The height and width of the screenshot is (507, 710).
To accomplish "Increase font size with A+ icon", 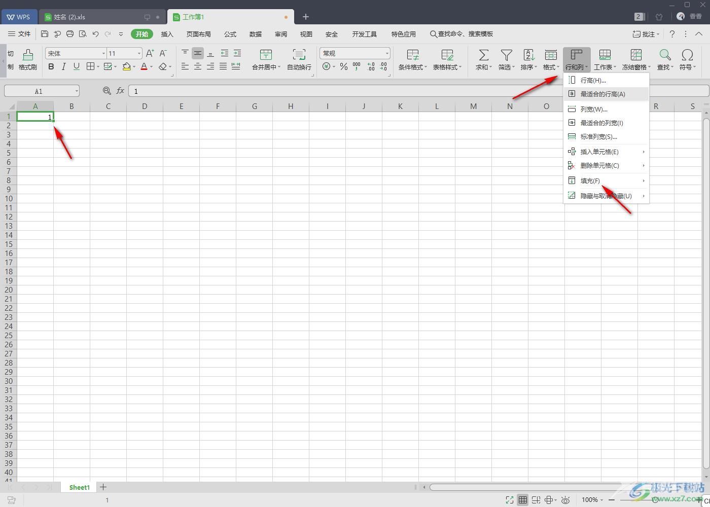I will 150,53.
